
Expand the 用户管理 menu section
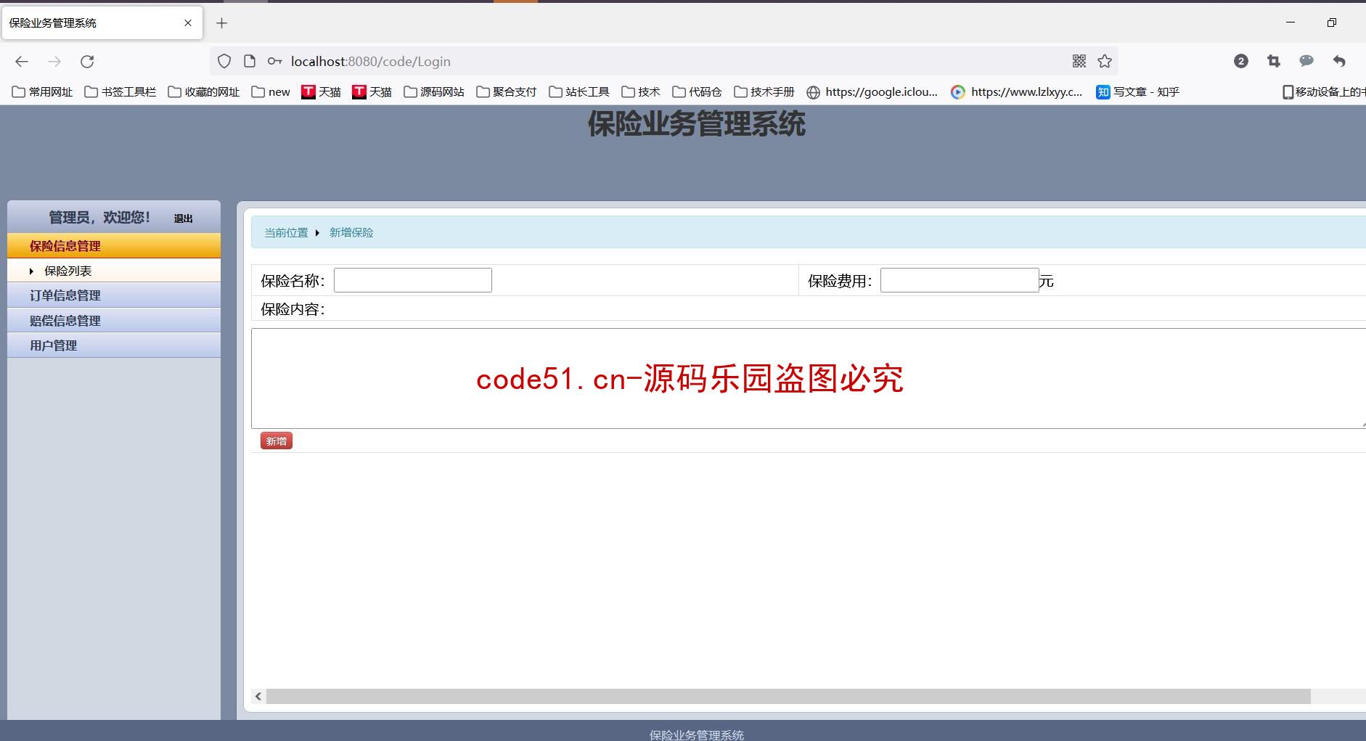click(114, 345)
